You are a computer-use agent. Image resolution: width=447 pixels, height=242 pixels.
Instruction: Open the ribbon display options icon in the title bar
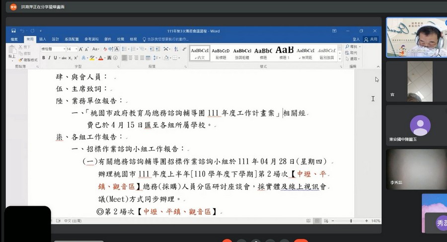334,31
